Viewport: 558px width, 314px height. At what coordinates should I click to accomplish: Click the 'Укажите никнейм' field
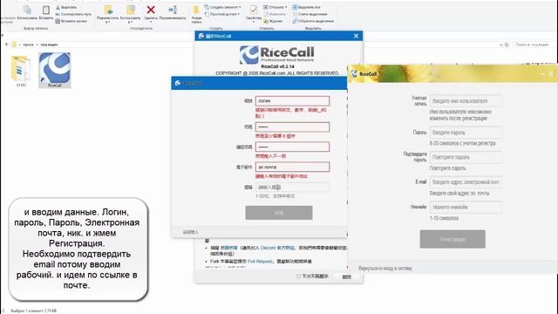[466, 207]
